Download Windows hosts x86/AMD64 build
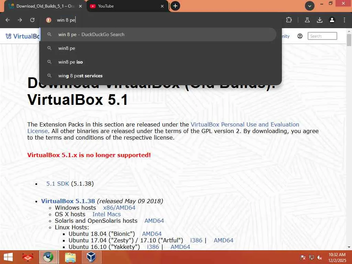352x264 pixels. [x=119, y=208]
